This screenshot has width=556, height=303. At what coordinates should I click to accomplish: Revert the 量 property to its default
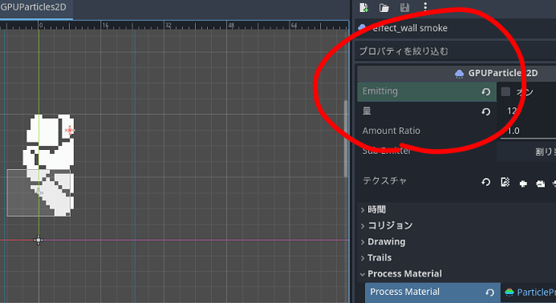(x=486, y=112)
